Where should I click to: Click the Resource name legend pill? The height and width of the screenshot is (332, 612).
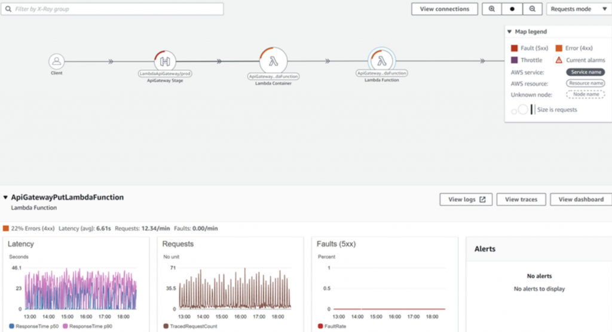tap(586, 83)
